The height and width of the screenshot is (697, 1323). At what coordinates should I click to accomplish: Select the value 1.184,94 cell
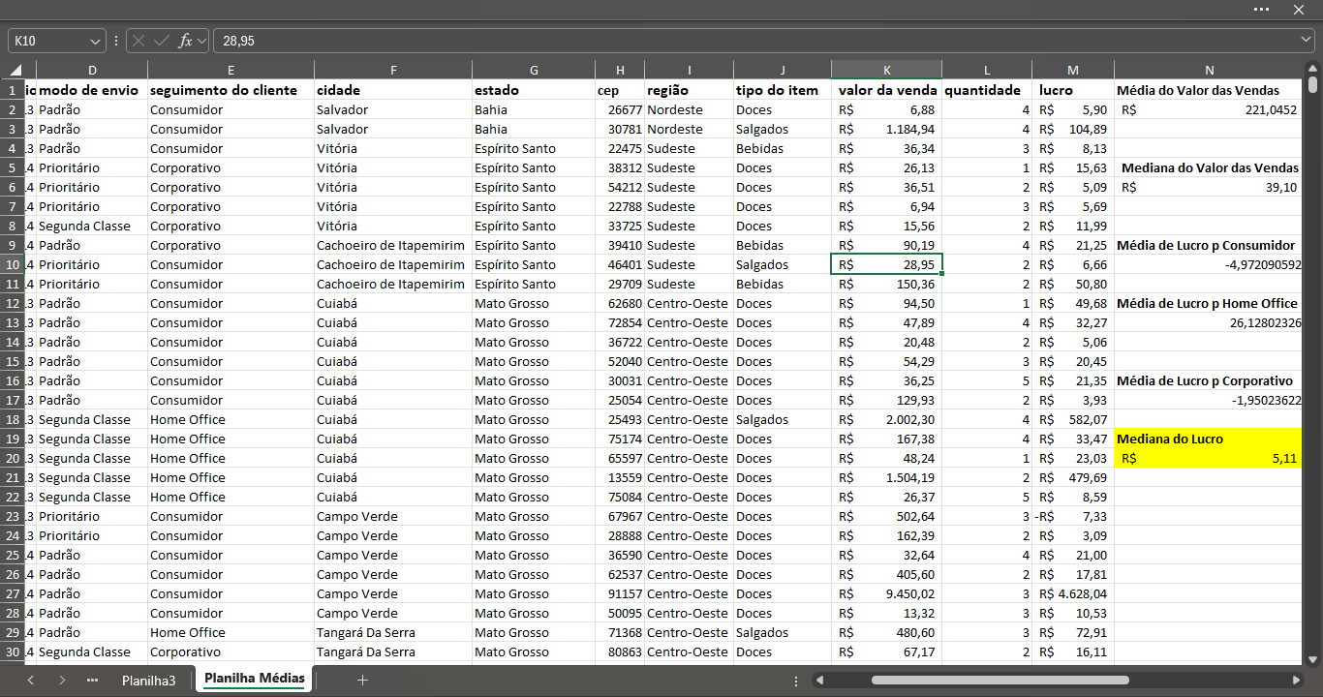point(886,129)
